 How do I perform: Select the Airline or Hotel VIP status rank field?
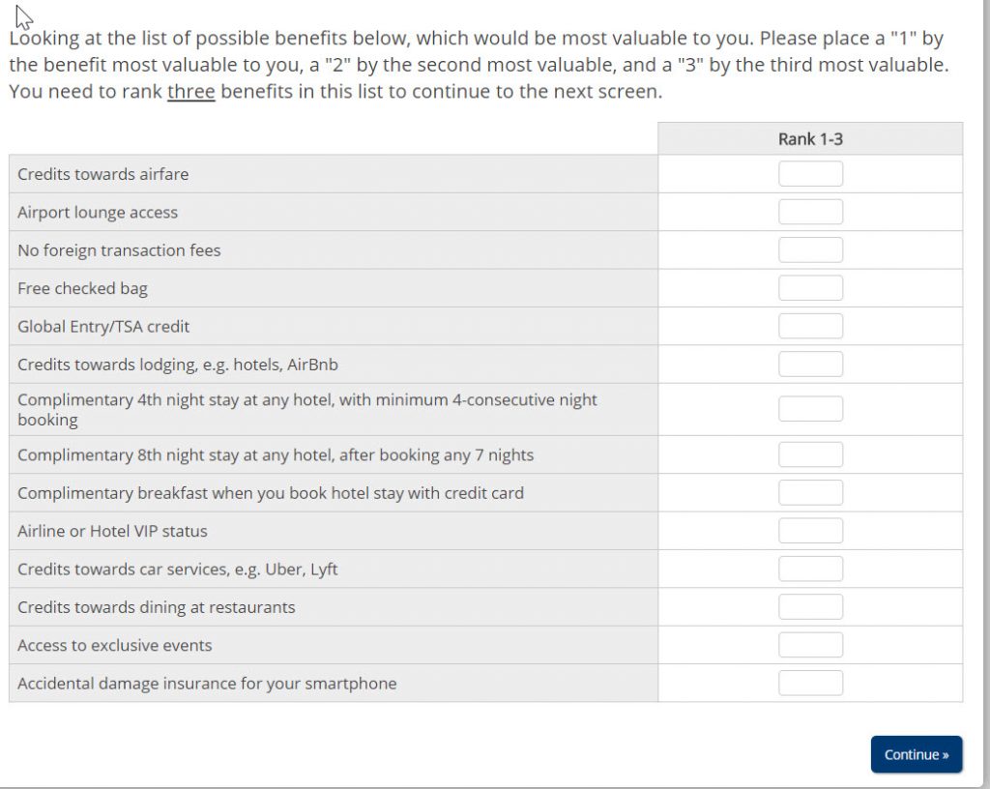coord(810,531)
